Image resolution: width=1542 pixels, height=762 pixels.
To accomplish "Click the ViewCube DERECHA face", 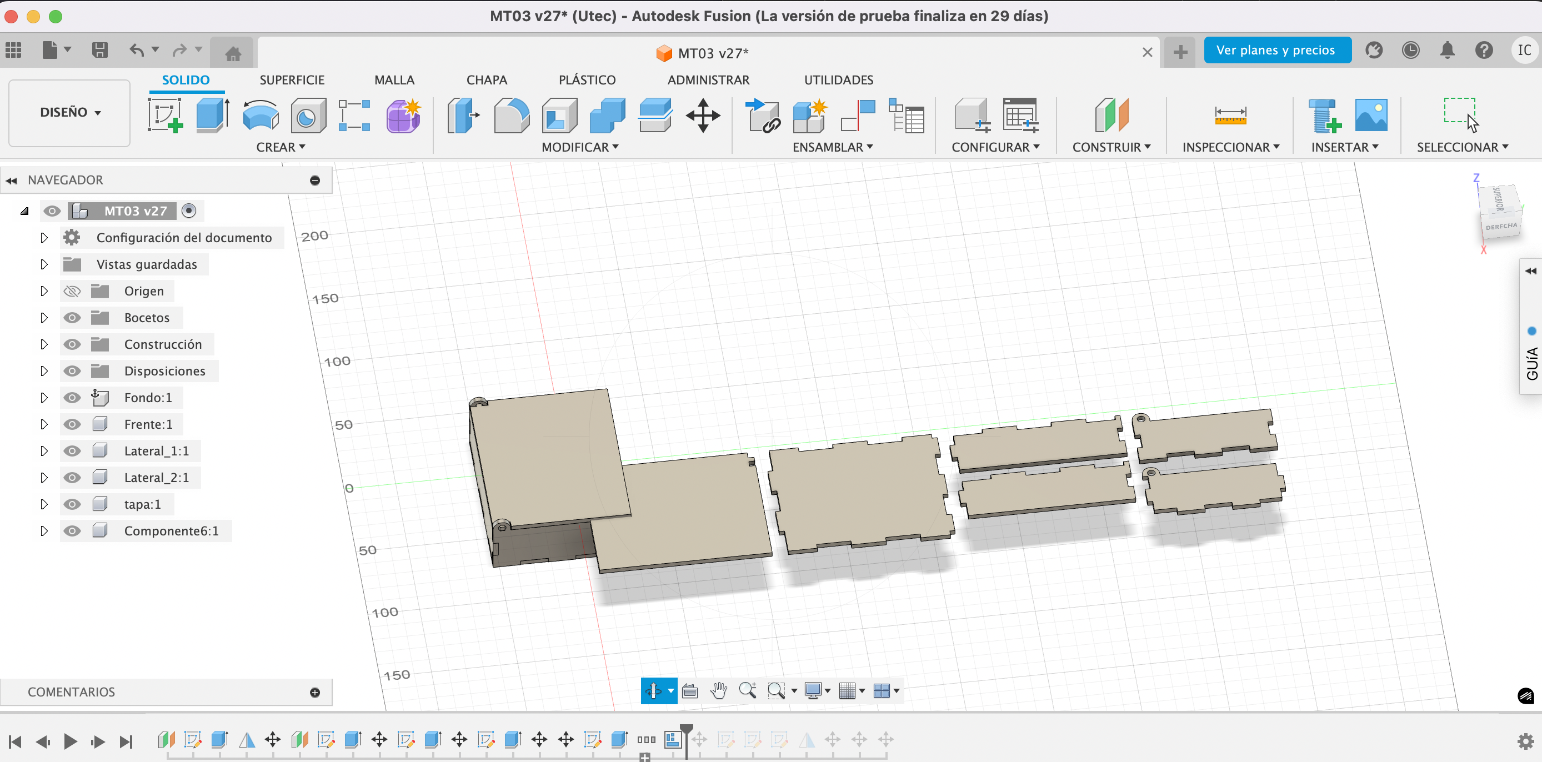I will point(1501,227).
